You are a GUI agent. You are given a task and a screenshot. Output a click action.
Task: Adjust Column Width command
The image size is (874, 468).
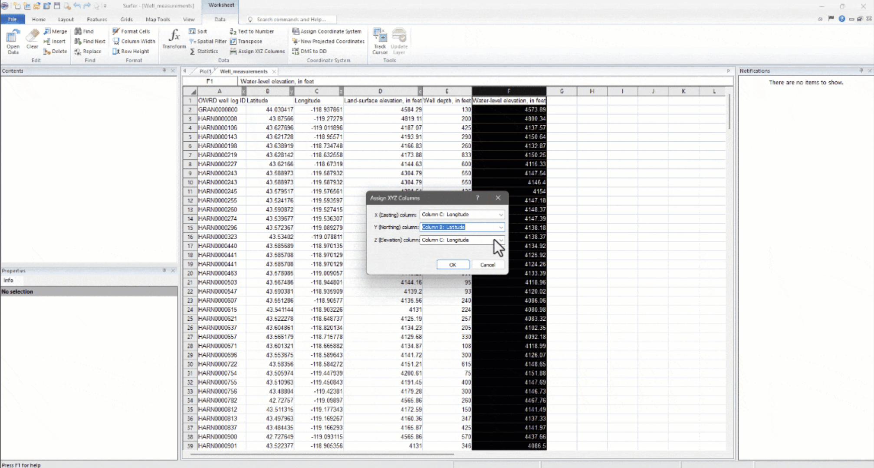pos(134,41)
